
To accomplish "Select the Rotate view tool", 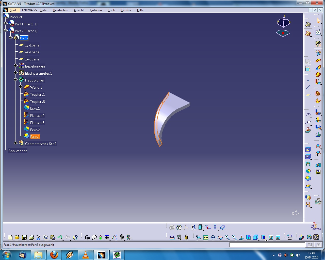I will click(x=220, y=237).
